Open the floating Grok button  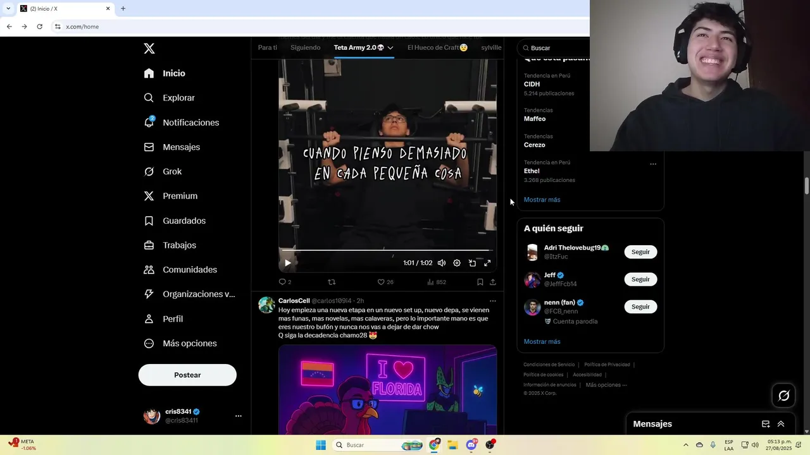(784, 396)
